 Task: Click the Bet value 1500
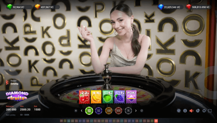click(37, 110)
